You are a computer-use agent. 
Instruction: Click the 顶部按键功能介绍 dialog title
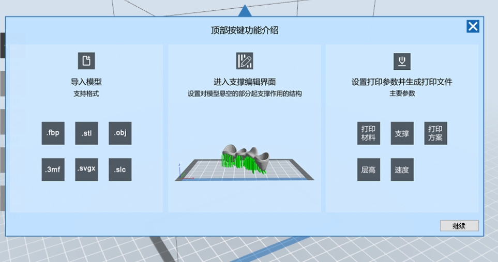coord(245,30)
